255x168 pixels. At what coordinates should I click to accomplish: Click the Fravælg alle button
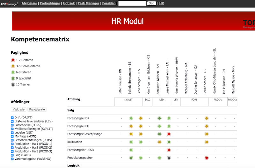pyautogui.click(x=37, y=109)
